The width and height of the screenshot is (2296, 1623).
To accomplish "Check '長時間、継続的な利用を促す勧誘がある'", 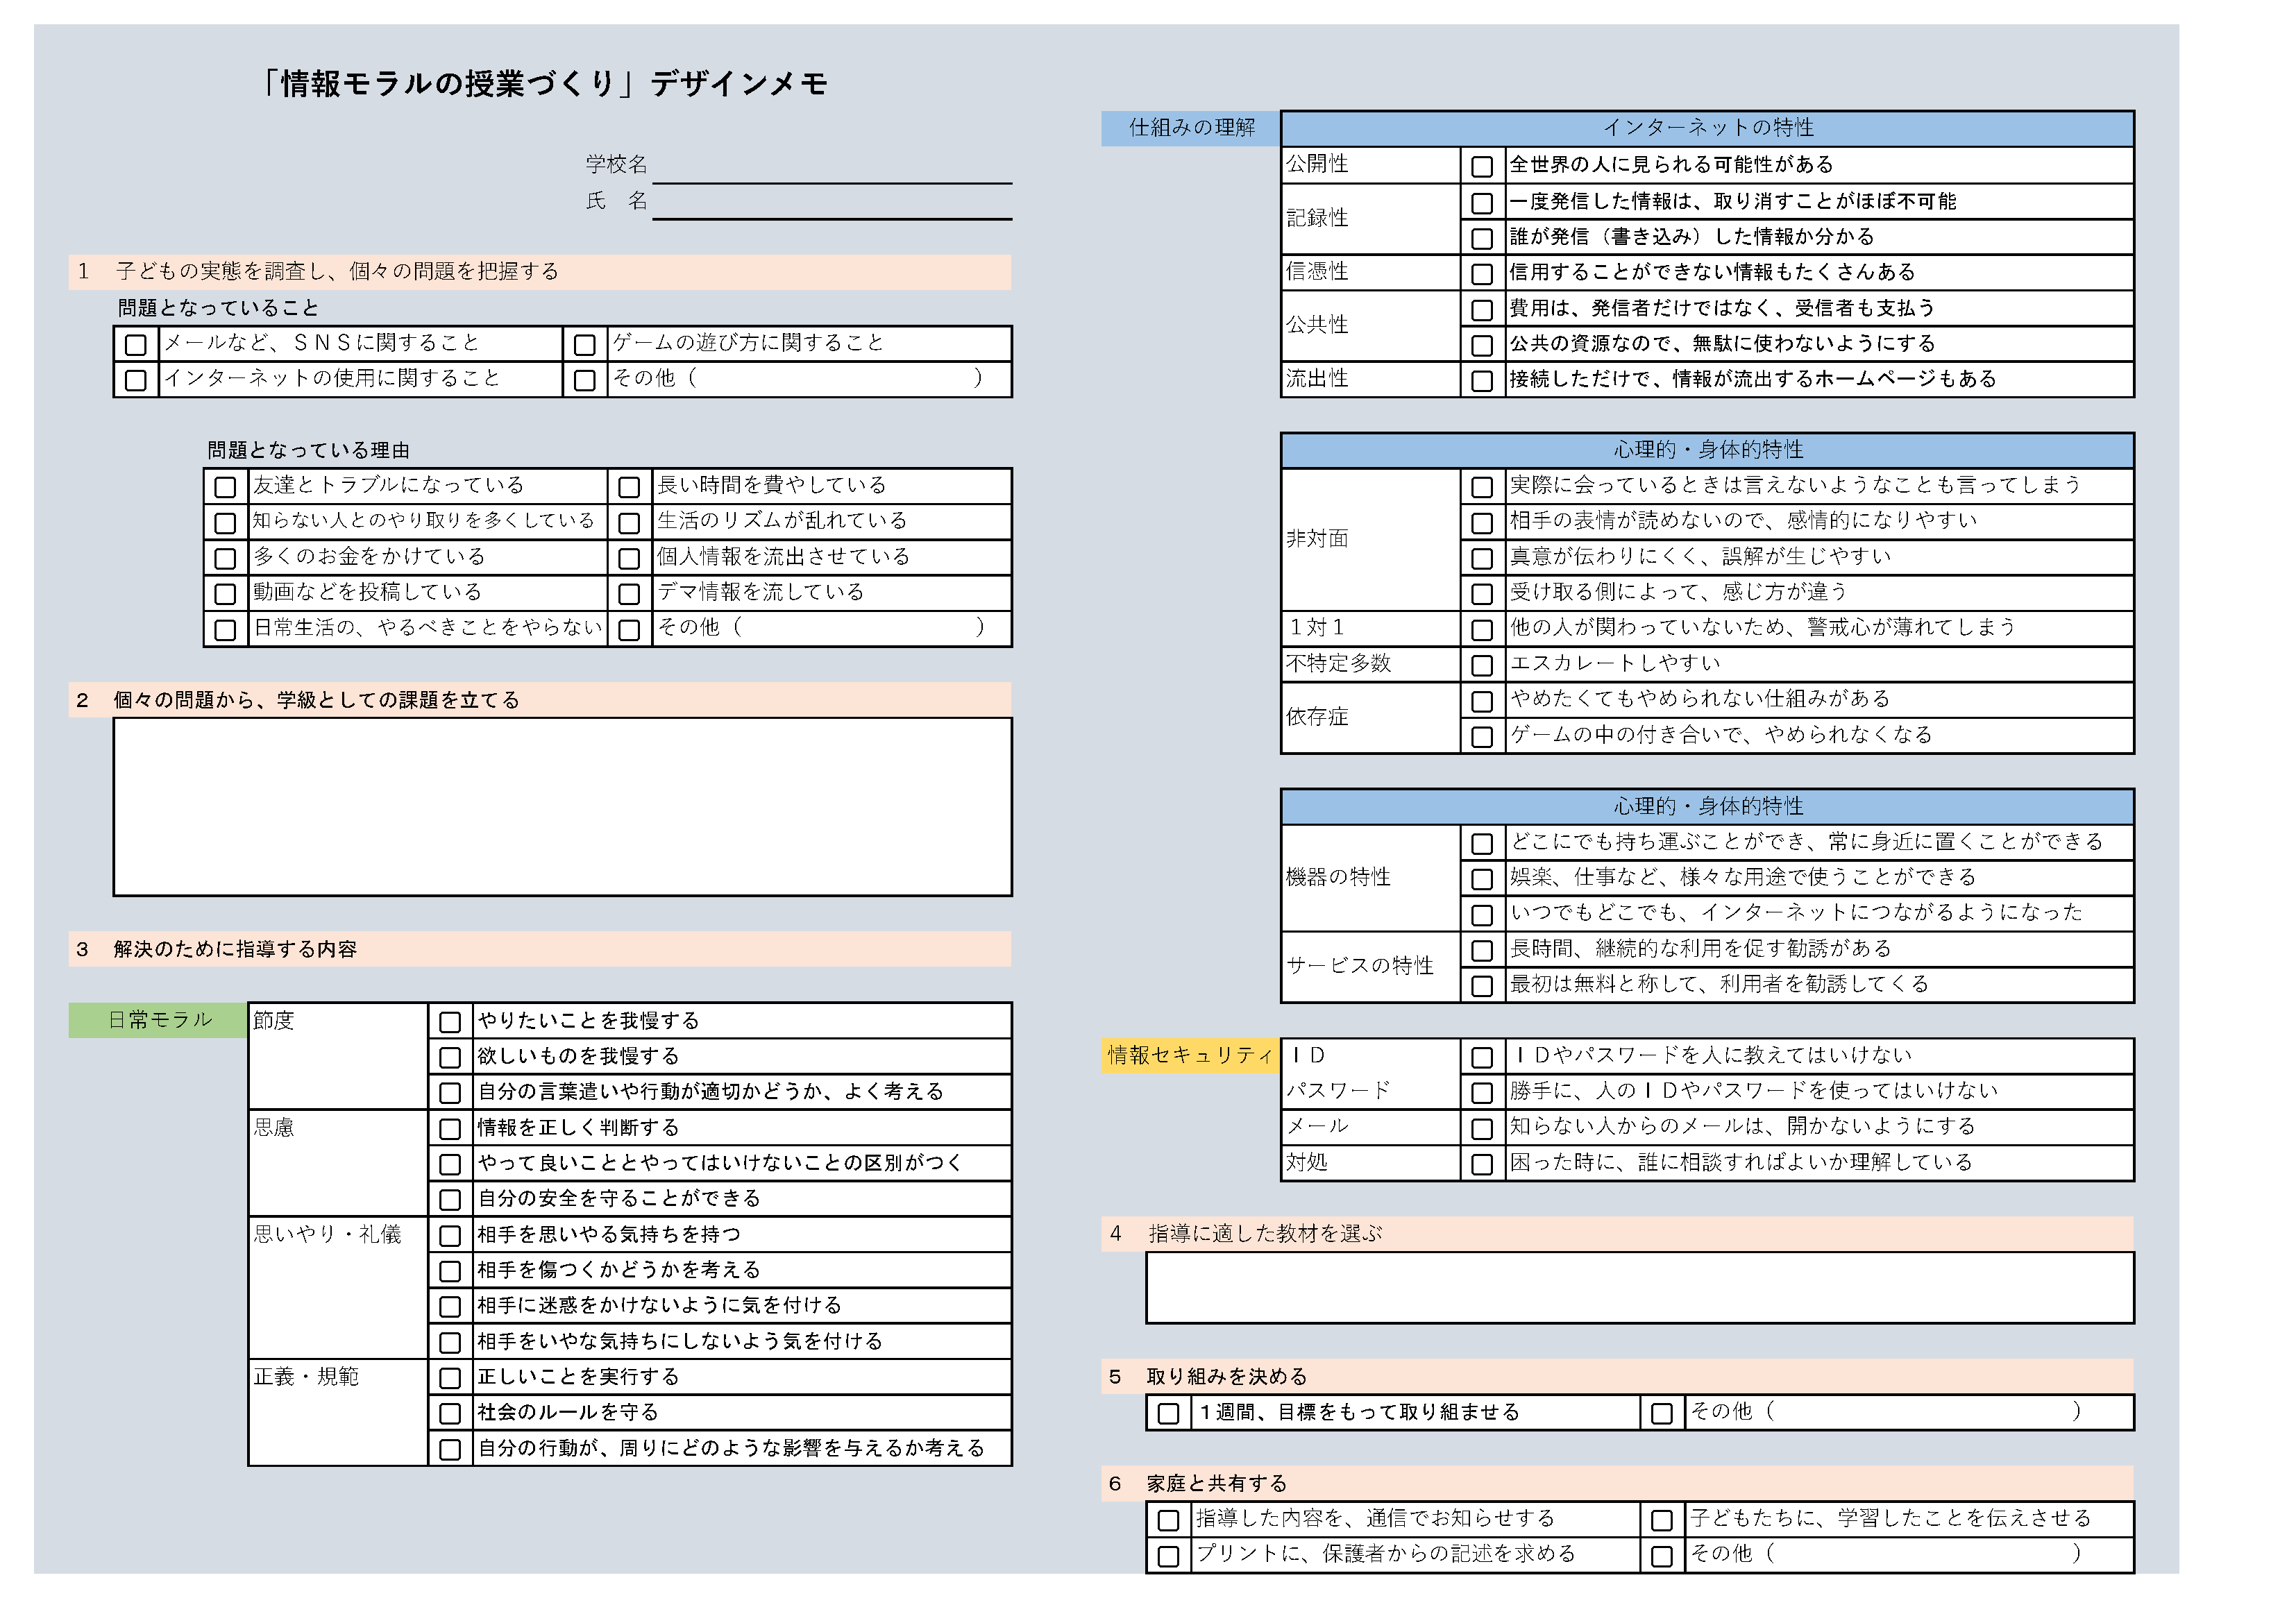I will point(1483,950).
